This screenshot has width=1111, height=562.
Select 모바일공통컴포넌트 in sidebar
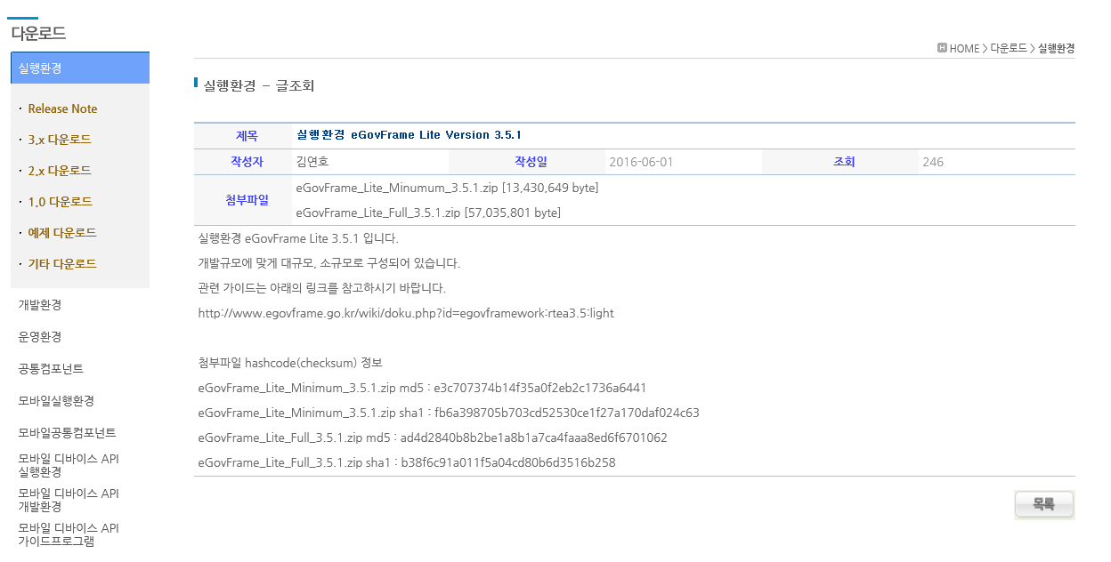coord(67,433)
